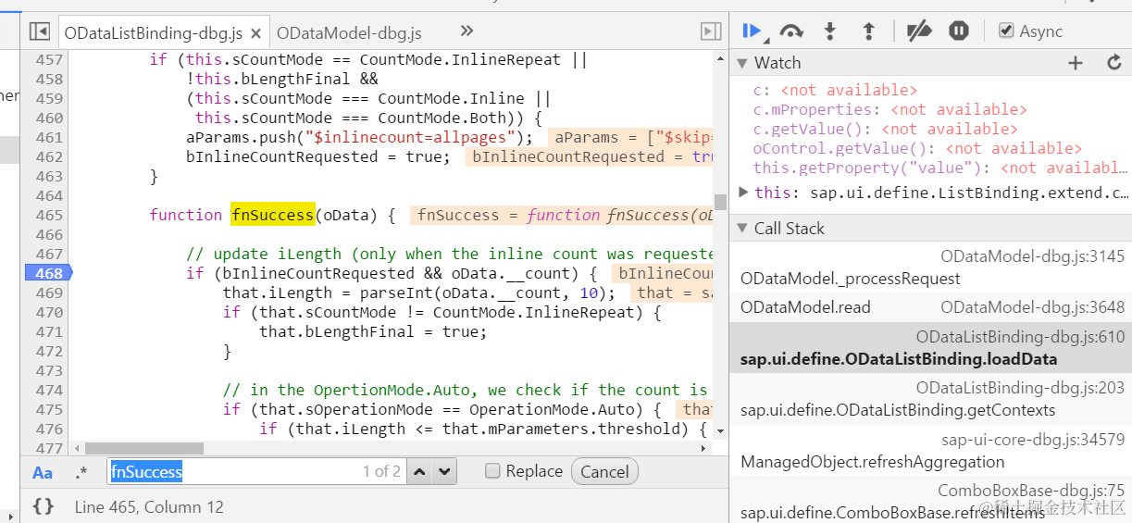Viewport: 1132px width, 523px height.
Task: Collapse the Watch section
Action: coord(741,63)
